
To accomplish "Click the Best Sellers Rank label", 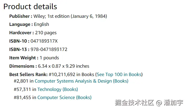I will pyautogui.click(x=29, y=74).
